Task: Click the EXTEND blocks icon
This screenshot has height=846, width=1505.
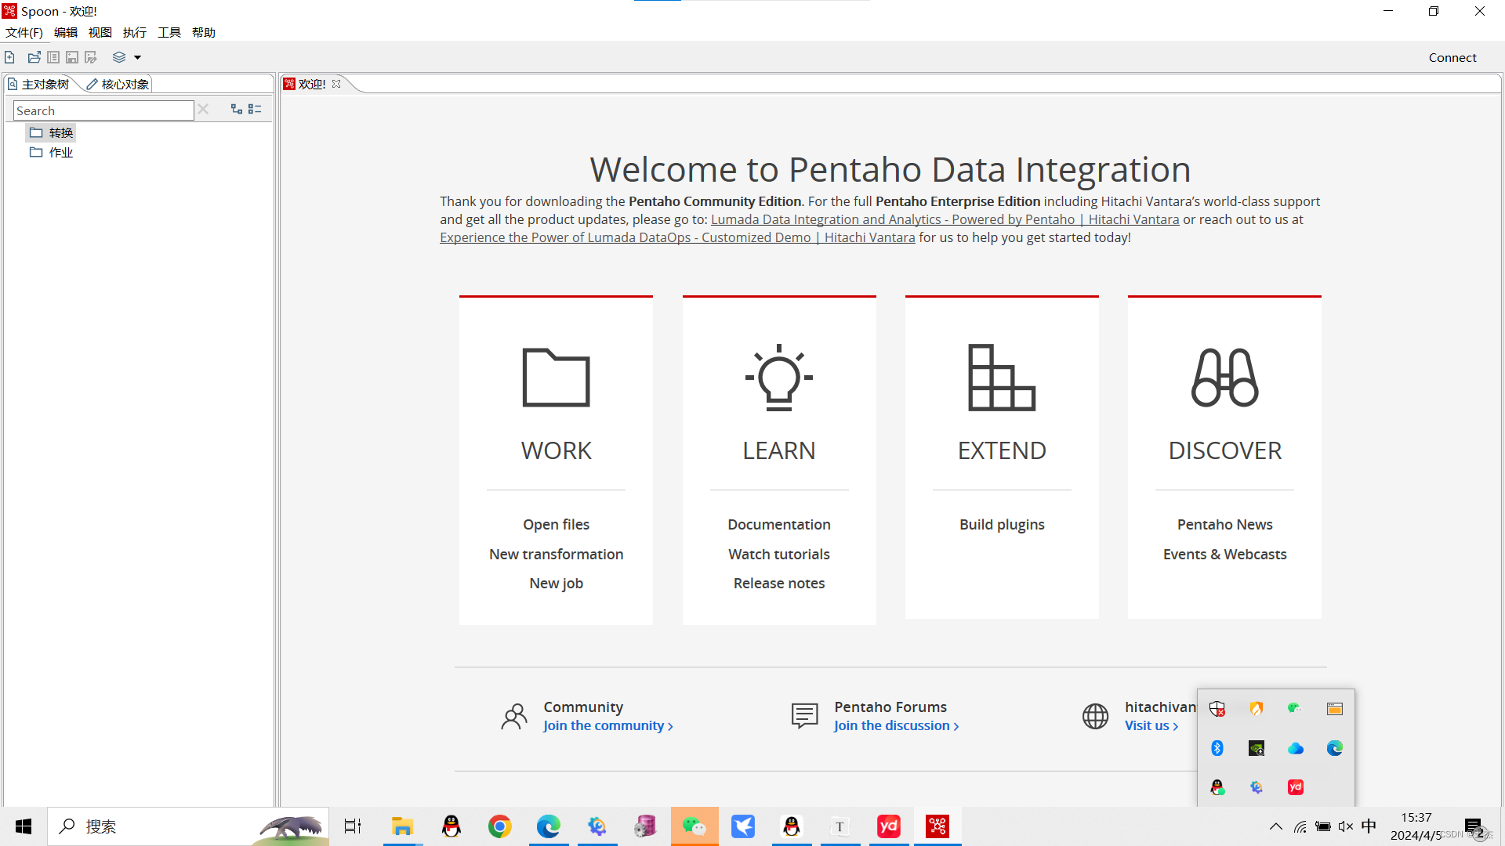Action: point(1002,378)
